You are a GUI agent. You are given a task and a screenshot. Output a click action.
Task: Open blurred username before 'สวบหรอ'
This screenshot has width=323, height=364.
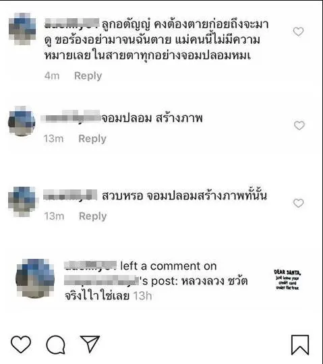[70, 195]
